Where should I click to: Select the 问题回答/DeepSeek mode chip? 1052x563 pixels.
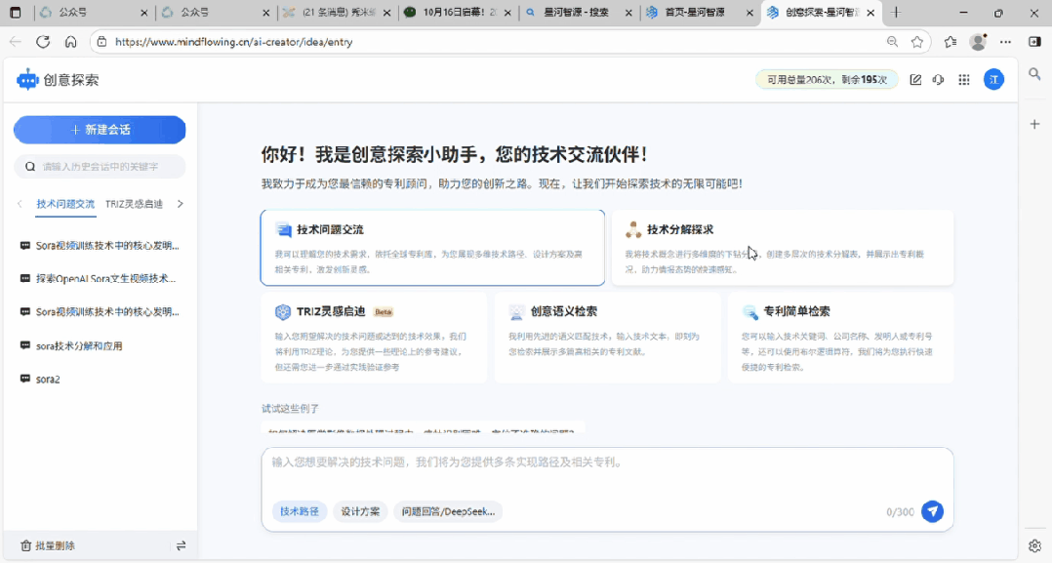(x=448, y=511)
